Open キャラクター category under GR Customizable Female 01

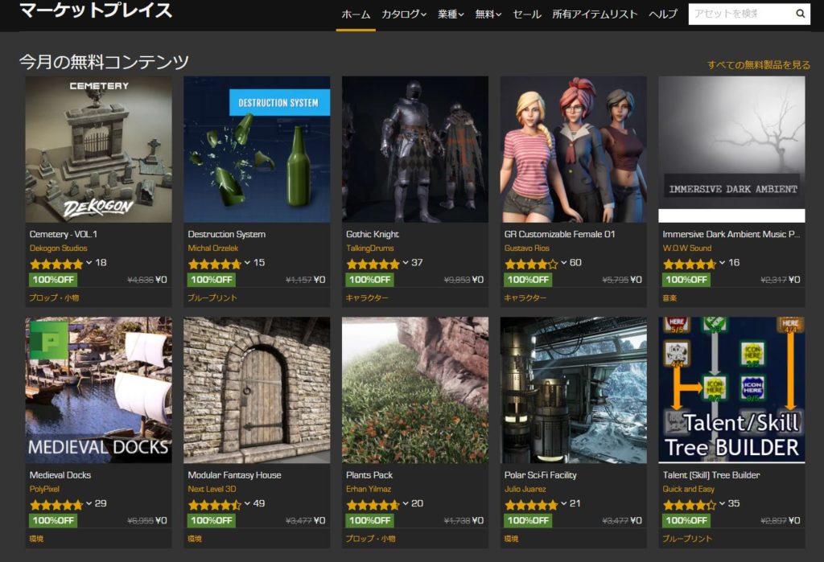pyautogui.click(x=525, y=297)
